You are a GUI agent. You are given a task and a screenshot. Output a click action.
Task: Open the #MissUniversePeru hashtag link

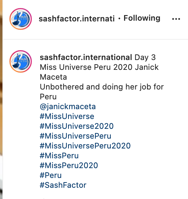tap(75, 136)
